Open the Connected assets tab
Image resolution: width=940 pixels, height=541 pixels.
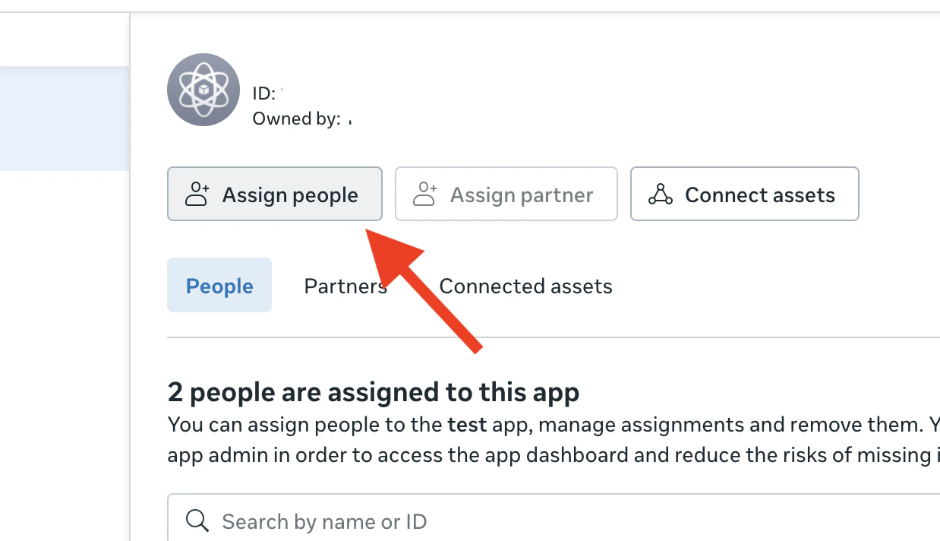pyautogui.click(x=525, y=286)
